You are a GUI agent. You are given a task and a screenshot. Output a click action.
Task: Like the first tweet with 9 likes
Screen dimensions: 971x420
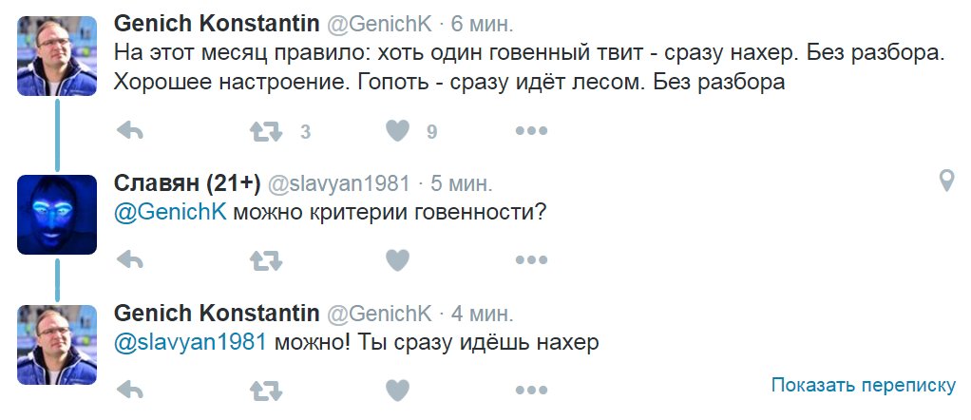coord(399,131)
